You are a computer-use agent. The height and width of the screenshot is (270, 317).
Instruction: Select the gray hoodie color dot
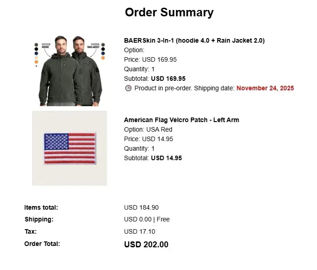pos(36,44)
